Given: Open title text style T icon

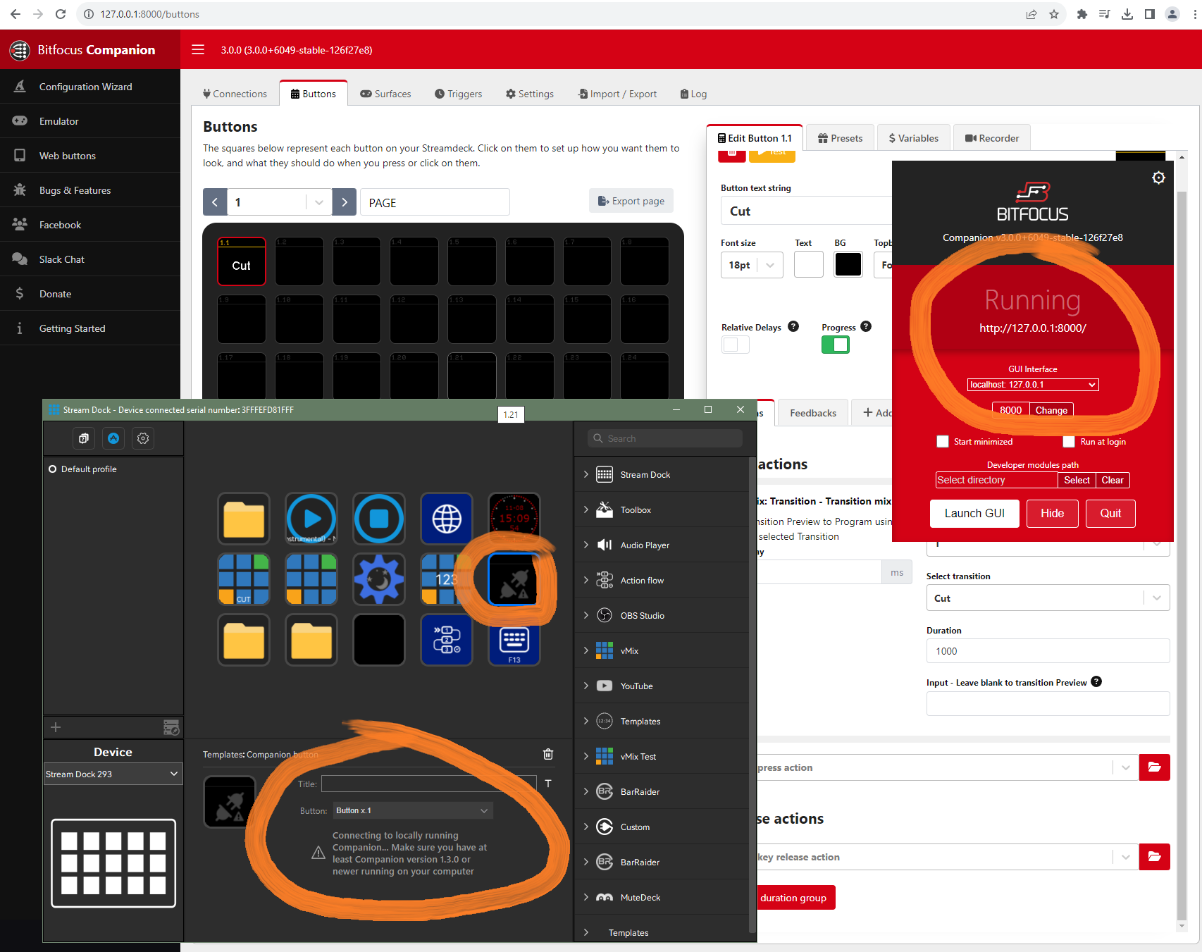Looking at the screenshot, I should click(x=548, y=784).
